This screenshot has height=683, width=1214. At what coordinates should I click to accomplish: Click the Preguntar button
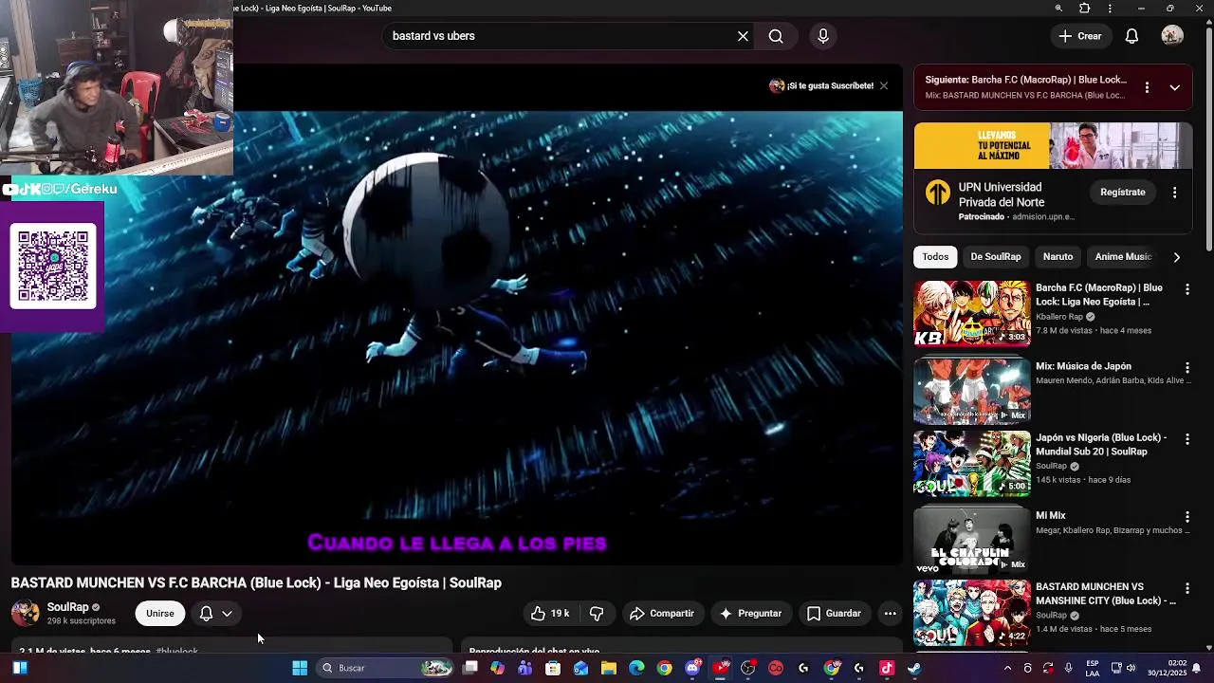[750, 614]
